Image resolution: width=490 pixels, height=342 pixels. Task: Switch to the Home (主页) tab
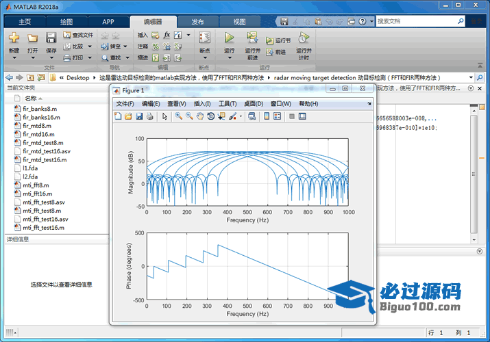click(25, 21)
